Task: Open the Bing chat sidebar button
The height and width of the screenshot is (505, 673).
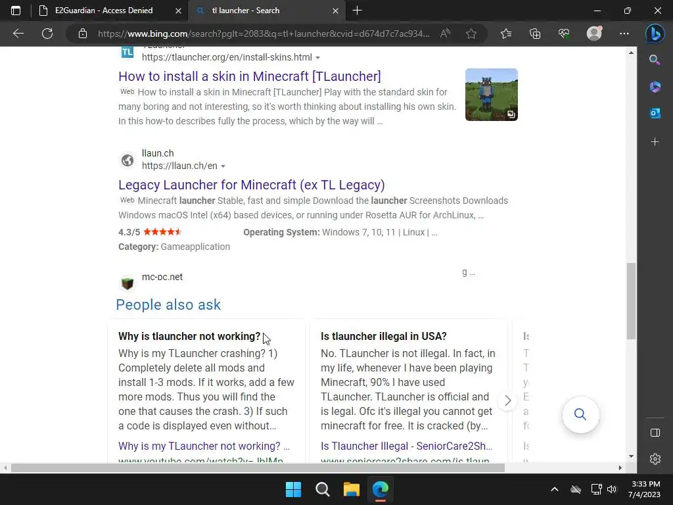Action: point(655,34)
